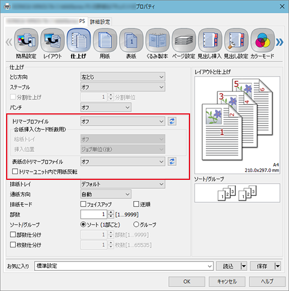Refresh the トリマープロファイル list

click(172, 121)
